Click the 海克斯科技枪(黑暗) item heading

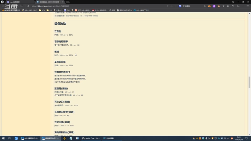(x=64, y=132)
